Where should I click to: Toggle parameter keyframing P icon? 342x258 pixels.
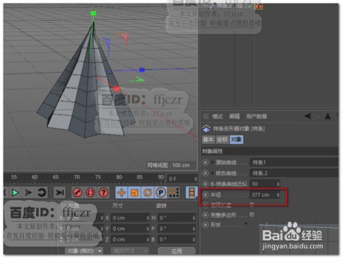click(x=161, y=193)
